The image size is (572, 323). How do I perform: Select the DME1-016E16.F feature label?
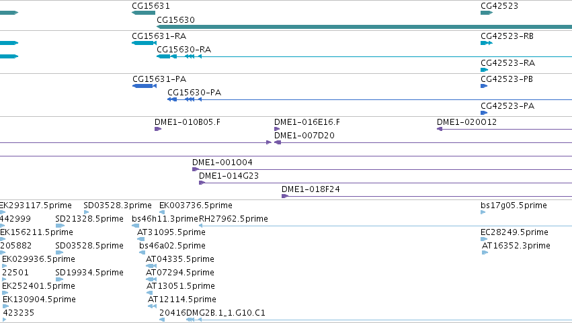tap(307, 122)
